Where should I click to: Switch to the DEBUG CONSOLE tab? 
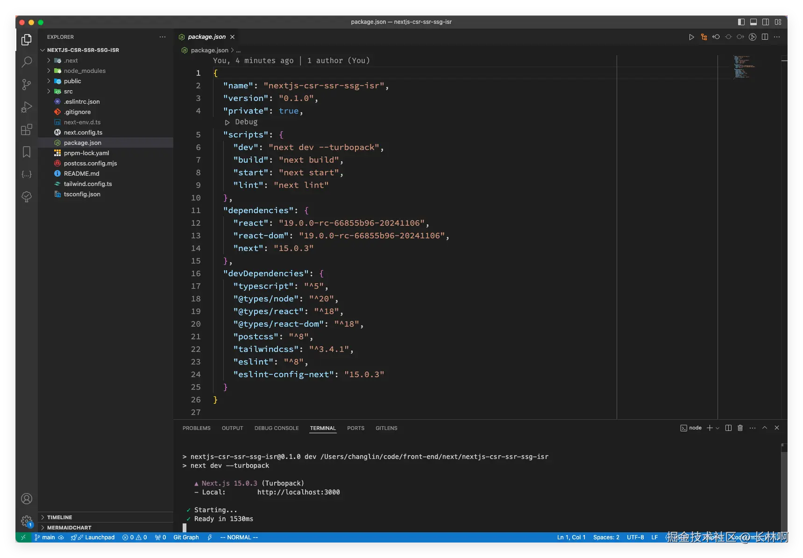276,428
